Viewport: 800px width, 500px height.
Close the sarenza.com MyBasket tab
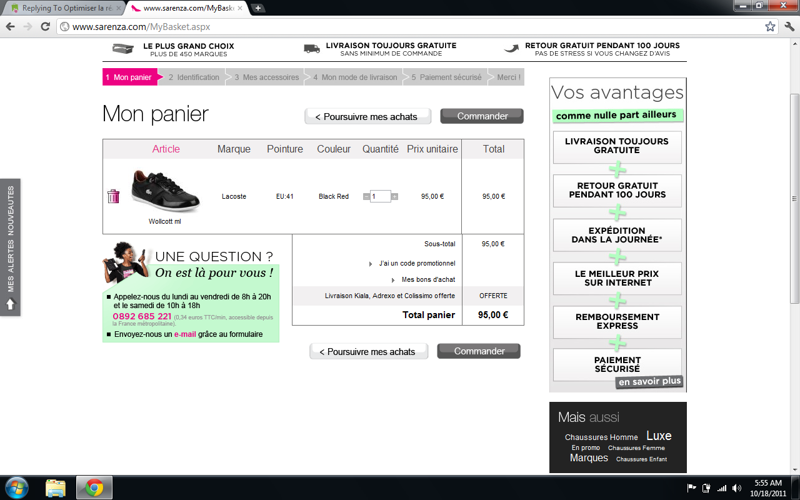[x=241, y=8]
